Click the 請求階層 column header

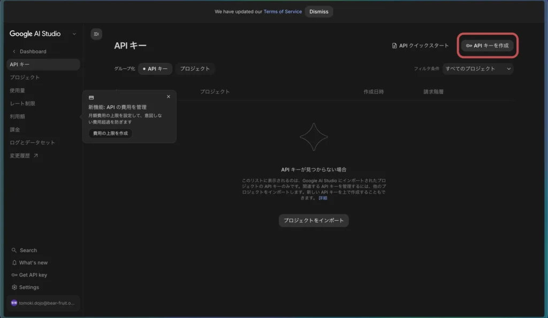433,92
